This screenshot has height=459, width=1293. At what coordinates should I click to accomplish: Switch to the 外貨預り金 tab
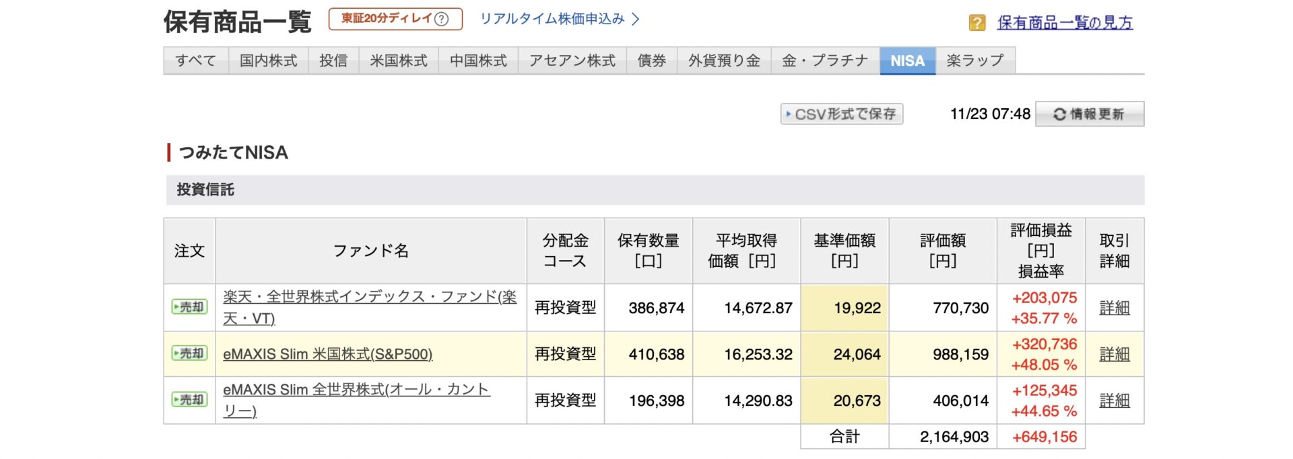point(724,60)
